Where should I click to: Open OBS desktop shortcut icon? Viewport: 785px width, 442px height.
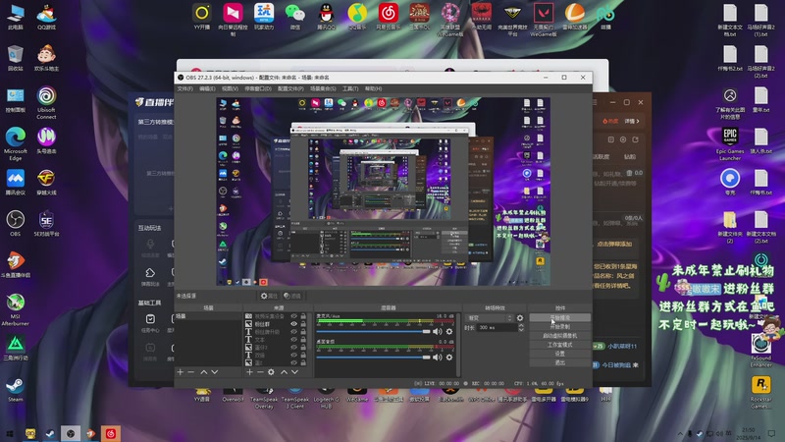tap(16, 224)
